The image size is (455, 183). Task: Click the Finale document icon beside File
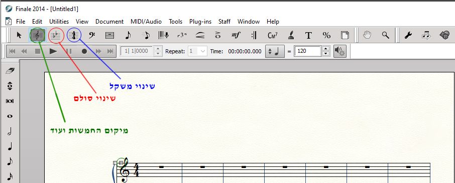[9, 22]
